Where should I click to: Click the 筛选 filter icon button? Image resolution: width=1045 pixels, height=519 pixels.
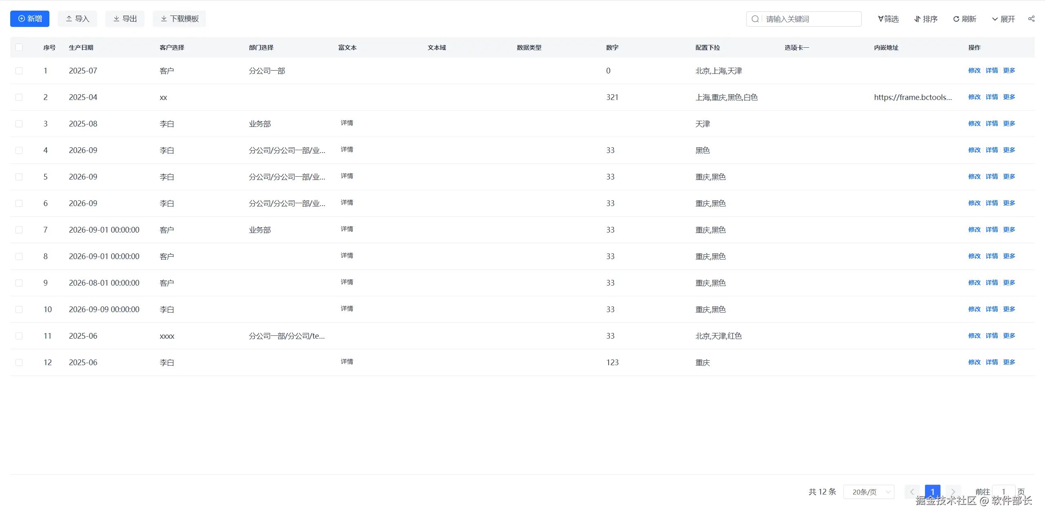point(888,19)
